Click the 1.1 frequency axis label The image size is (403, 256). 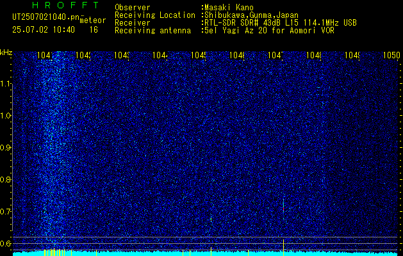(6, 84)
